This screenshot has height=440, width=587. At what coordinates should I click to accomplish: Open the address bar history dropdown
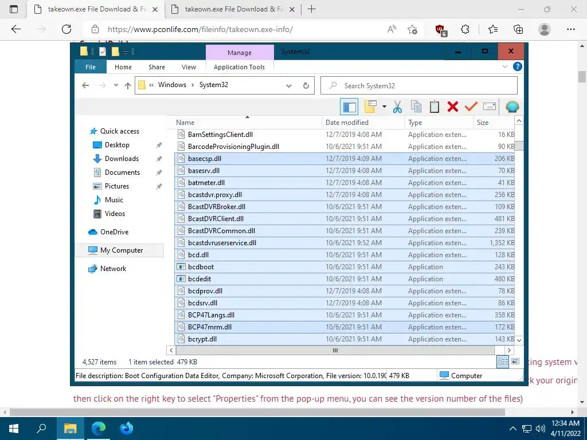point(289,86)
